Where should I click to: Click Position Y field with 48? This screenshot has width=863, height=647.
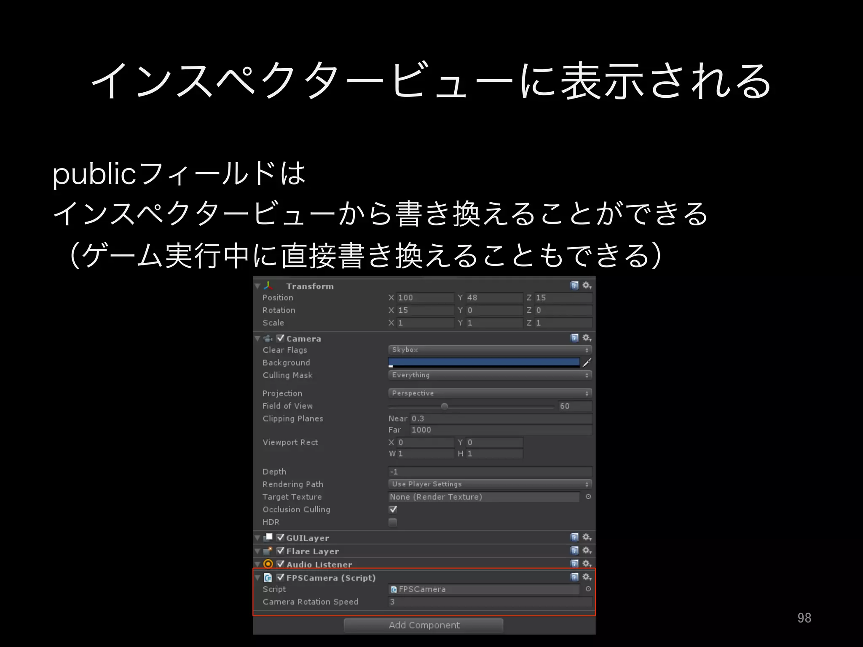click(494, 297)
